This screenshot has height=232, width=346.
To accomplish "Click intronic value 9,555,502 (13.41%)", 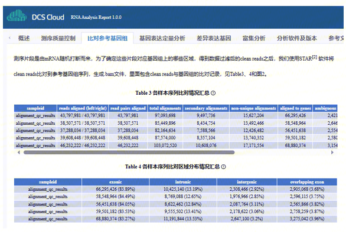I will (183, 211).
